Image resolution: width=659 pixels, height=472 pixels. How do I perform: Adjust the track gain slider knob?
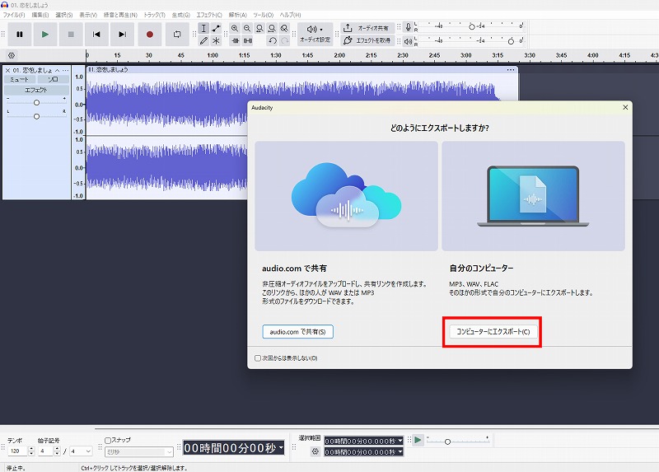coord(36,102)
